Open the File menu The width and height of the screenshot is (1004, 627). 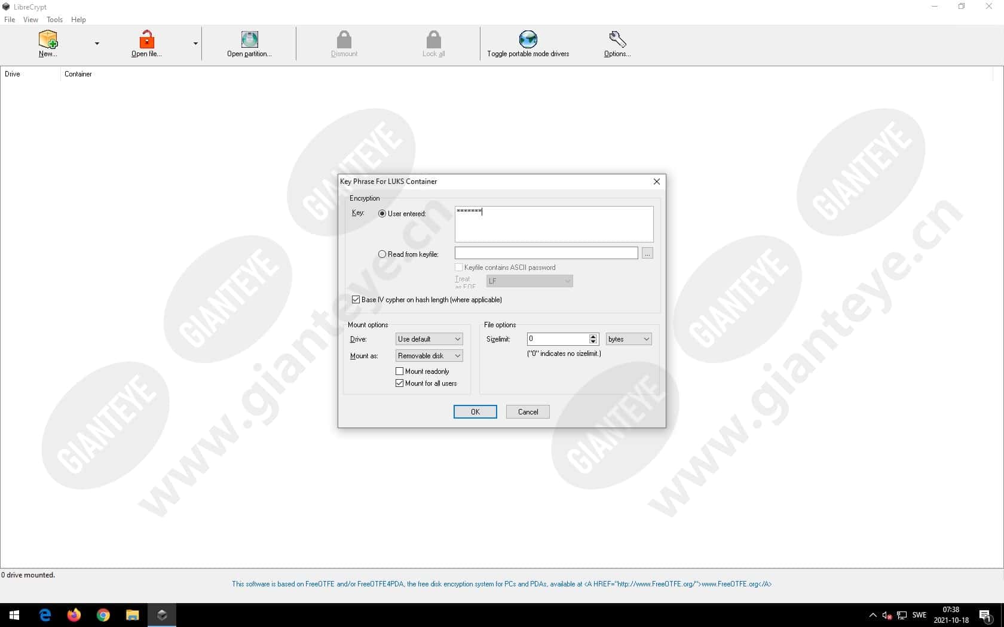pos(10,20)
